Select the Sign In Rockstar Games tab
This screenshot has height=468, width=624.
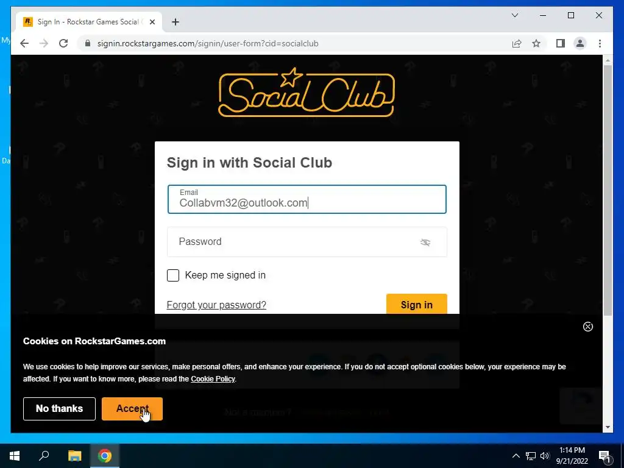[x=89, y=22]
